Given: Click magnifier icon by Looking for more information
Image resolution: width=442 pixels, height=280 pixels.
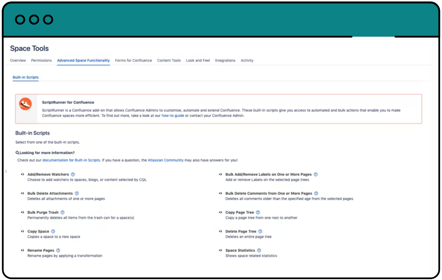Looking at the screenshot, I should click(17, 153).
